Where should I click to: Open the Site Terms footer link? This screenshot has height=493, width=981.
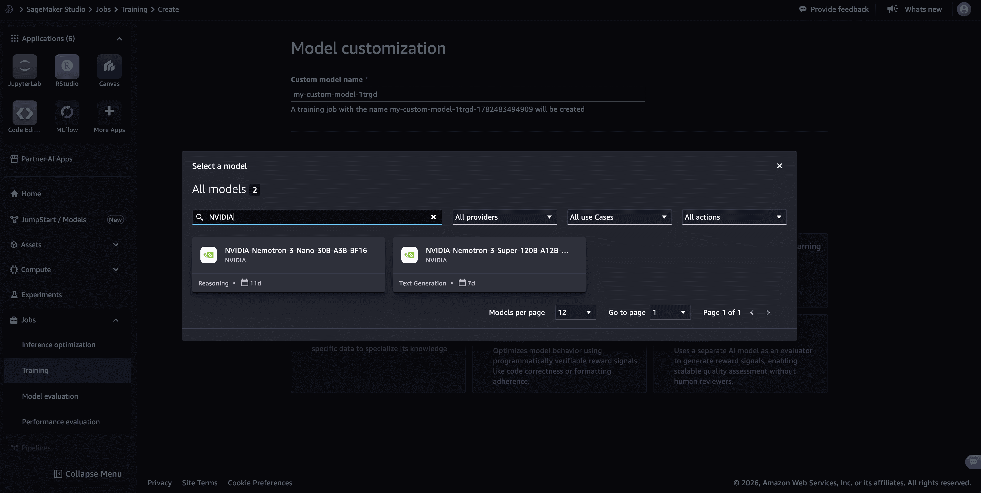[x=200, y=483]
